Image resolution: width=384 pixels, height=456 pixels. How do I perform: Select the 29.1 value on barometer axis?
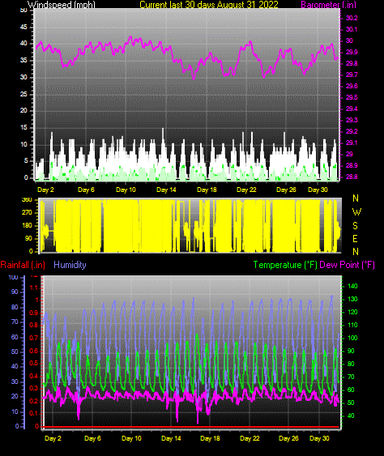coord(352,143)
